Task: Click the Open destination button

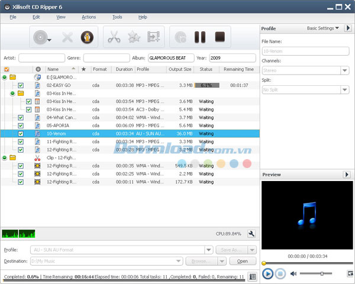Action: (243, 261)
